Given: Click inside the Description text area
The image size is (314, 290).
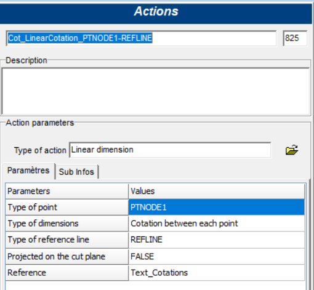Looking at the screenshot, I should [156, 91].
